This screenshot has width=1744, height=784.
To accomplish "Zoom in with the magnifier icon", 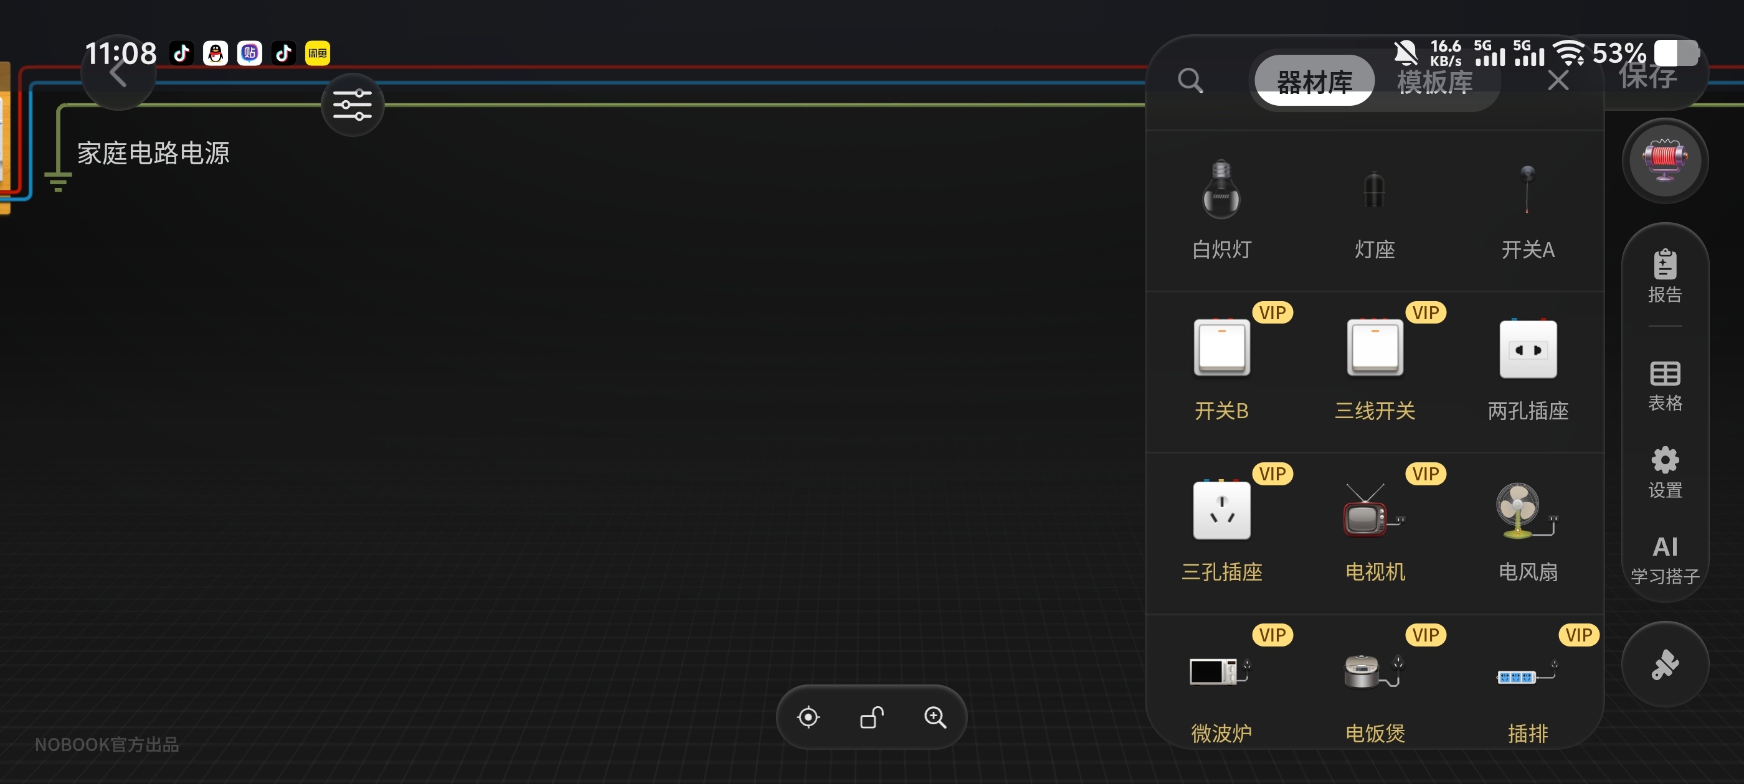I will 935,716.
